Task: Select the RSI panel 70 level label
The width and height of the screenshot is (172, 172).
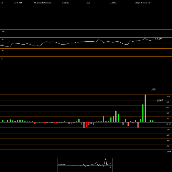Action: tap(2, 40)
